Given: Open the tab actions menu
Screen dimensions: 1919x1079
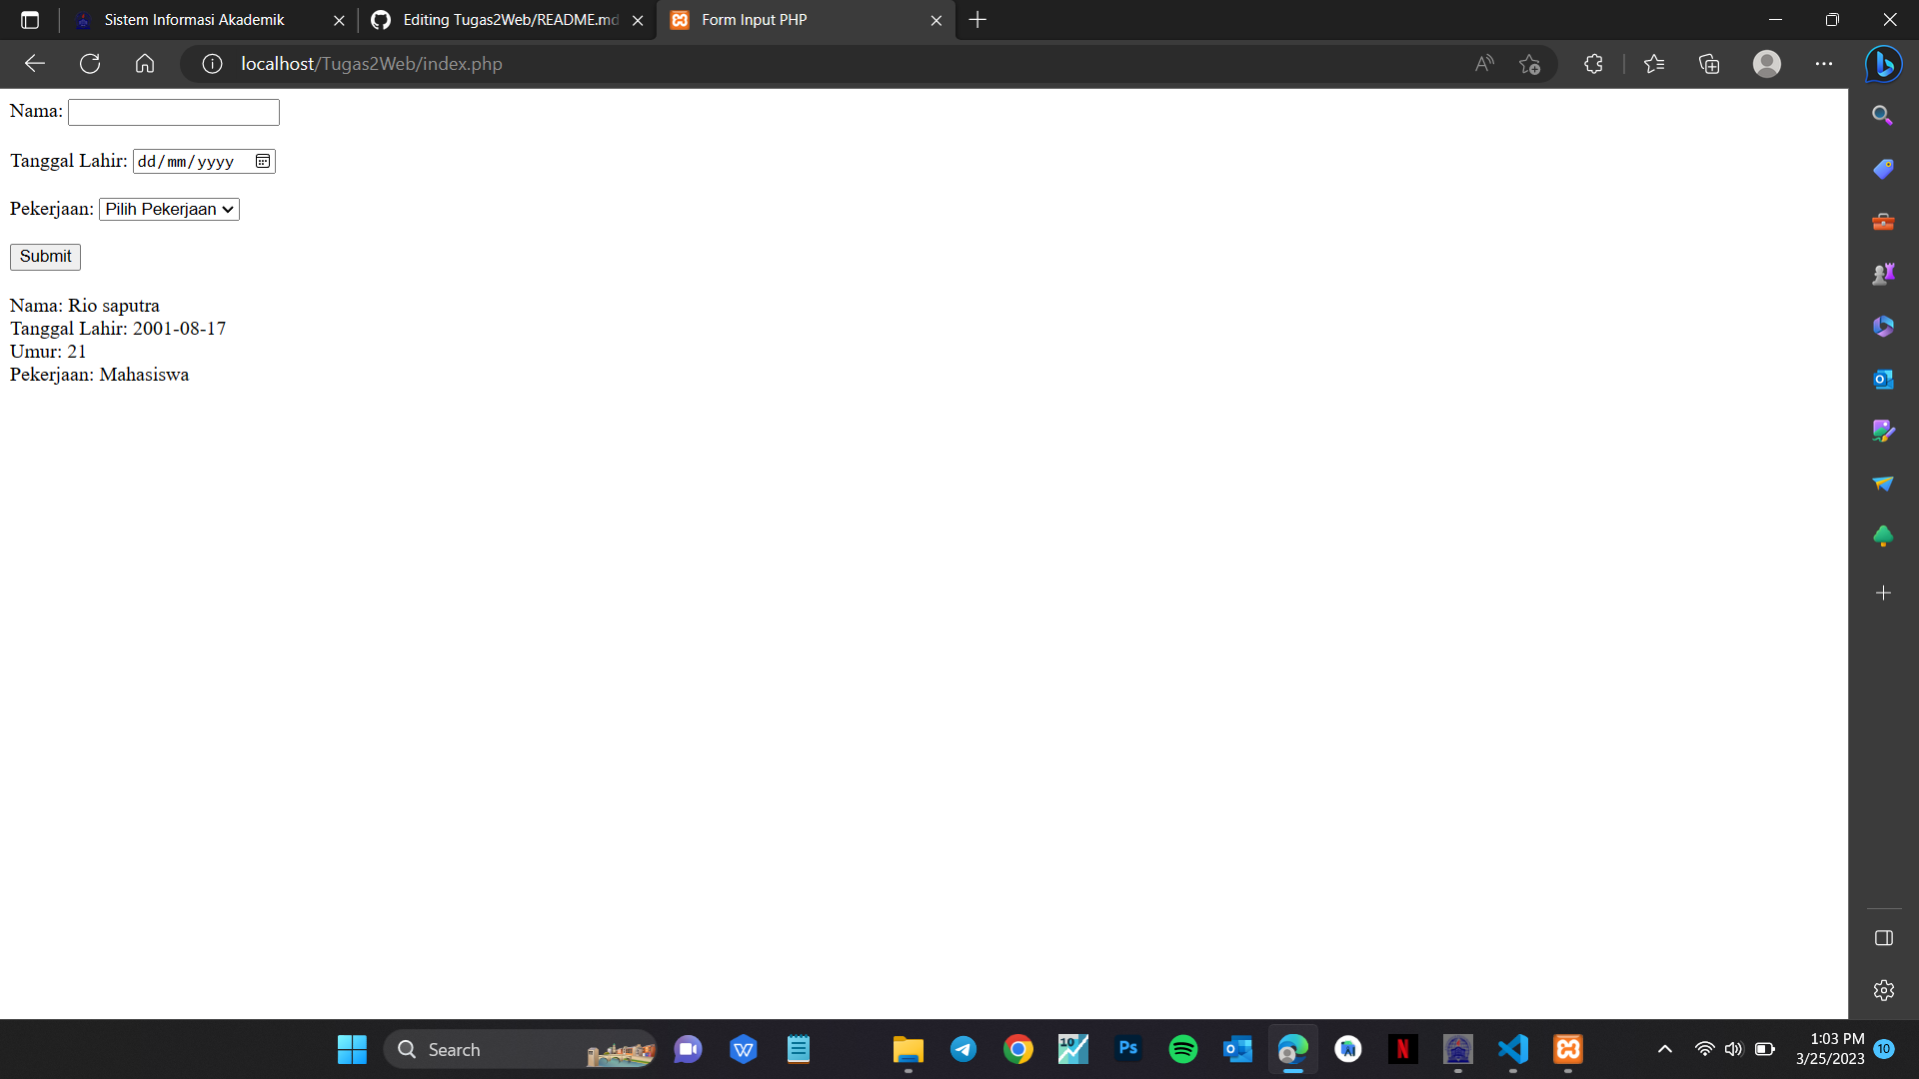Looking at the screenshot, I should click(x=30, y=19).
